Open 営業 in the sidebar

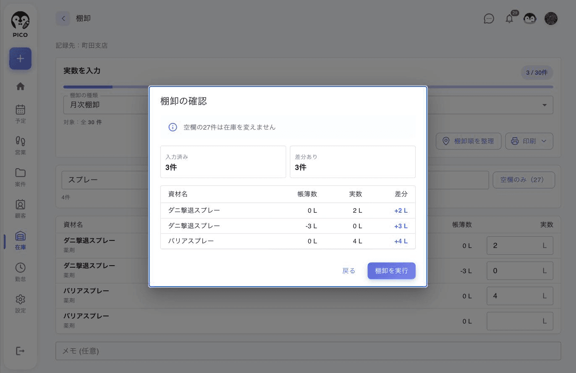click(20, 146)
